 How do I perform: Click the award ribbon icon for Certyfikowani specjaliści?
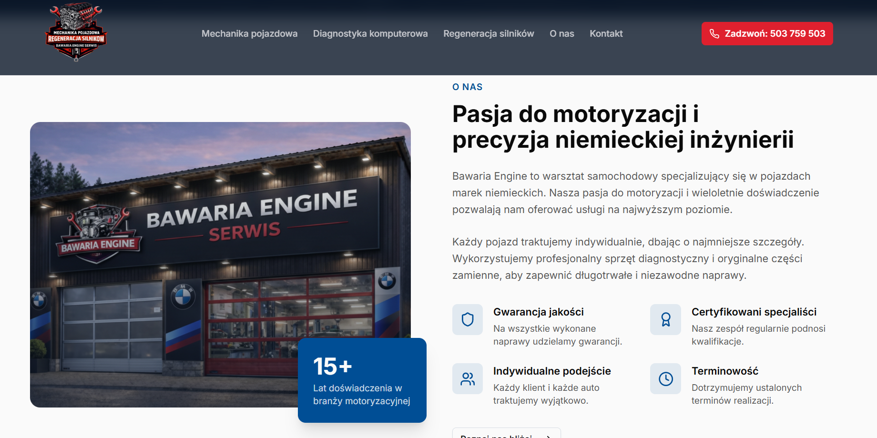(666, 319)
